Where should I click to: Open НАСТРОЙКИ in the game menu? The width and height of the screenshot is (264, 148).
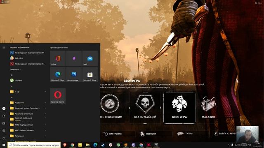(119, 134)
